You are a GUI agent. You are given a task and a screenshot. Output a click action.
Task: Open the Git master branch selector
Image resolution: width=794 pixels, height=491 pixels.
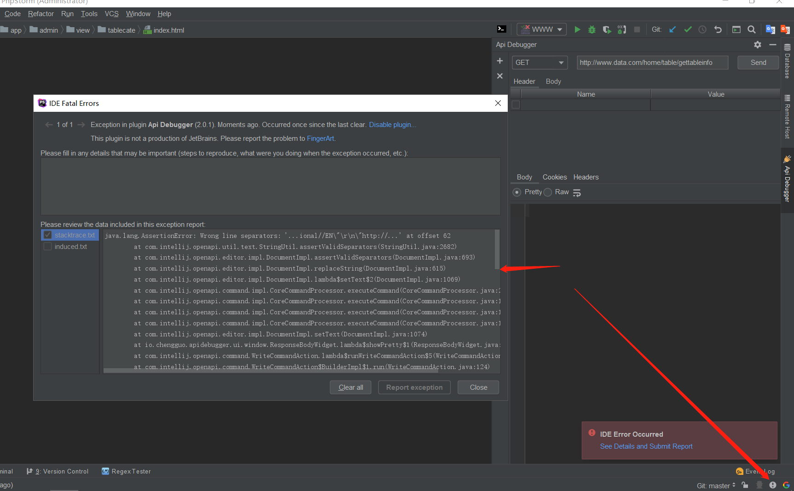(x=716, y=485)
